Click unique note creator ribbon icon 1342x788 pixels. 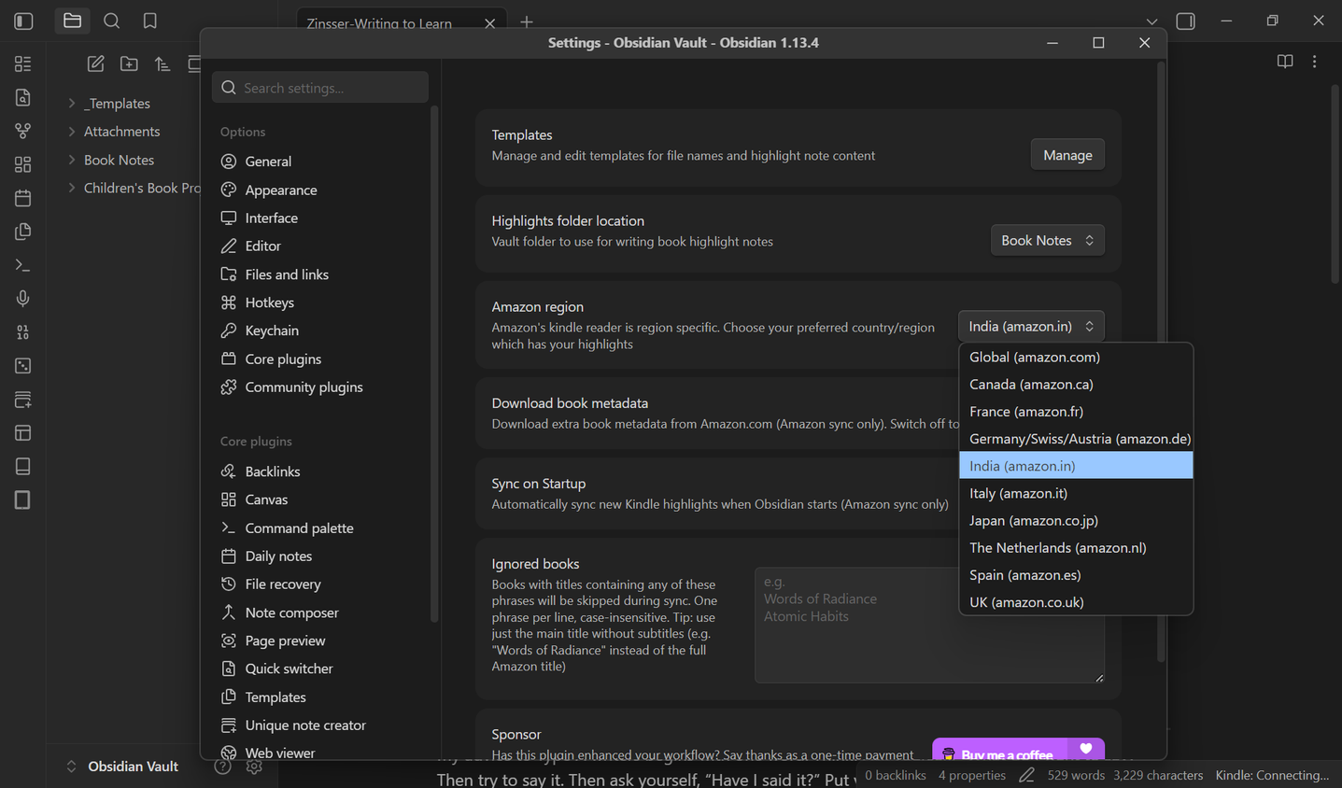23,400
